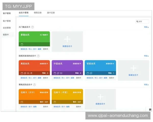Click list icon on 高级会员 card
This screenshot has width=153, height=122.
pyautogui.click(x=31, y=73)
